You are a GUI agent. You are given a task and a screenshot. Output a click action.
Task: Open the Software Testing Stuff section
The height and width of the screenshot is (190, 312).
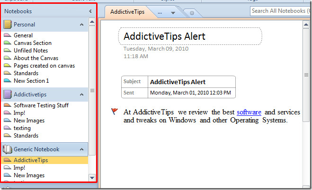coord(41,105)
